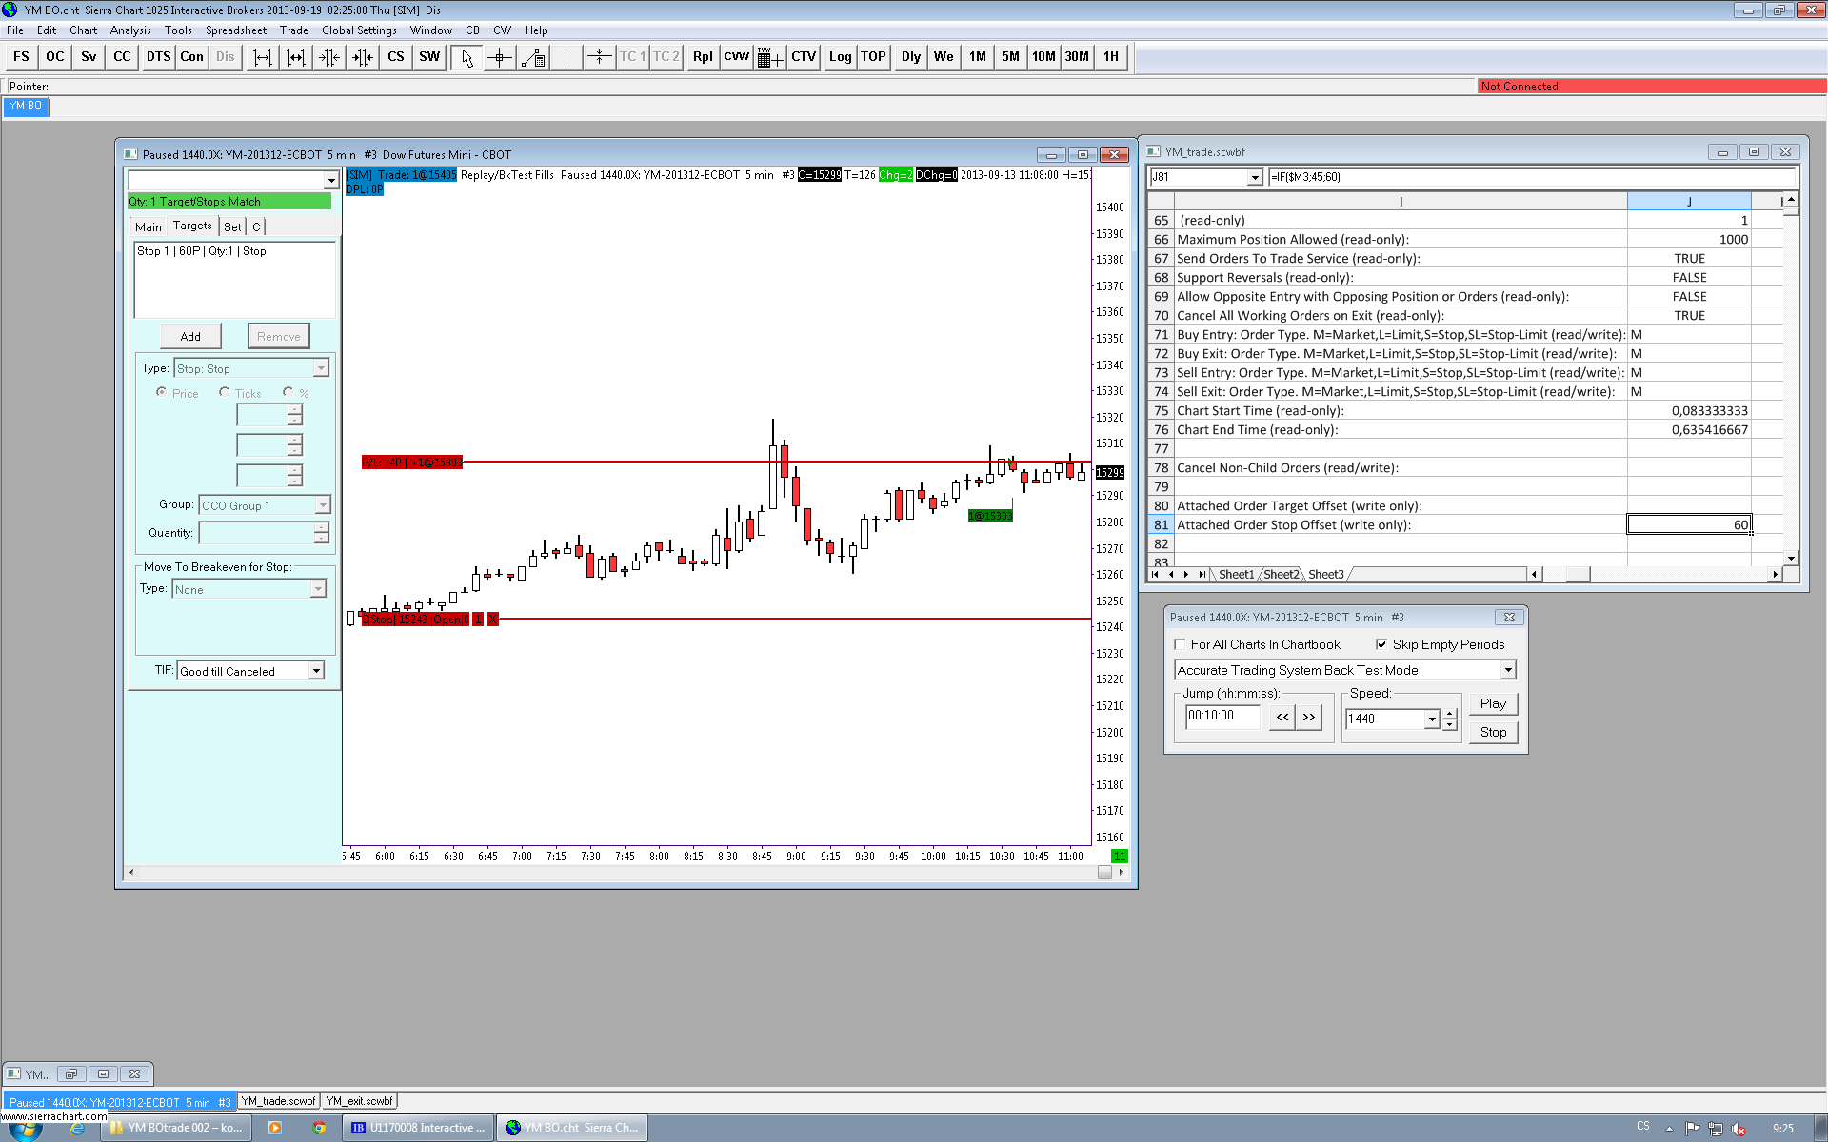Image resolution: width=1828 pixels, height=1142 pixels.
Task: Open the Spreadsheet menu
Action: tap(236, 30)
